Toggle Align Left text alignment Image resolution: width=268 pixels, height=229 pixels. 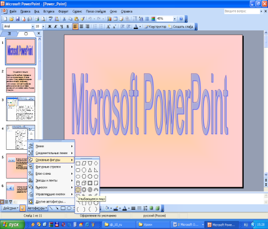[75, 27]
